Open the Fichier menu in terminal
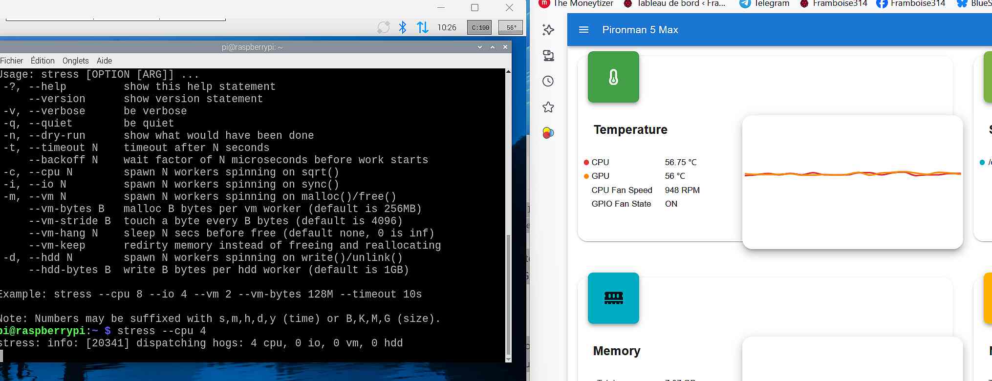The width and height of the screenshot is (992, 381). (x=11, y=61)
